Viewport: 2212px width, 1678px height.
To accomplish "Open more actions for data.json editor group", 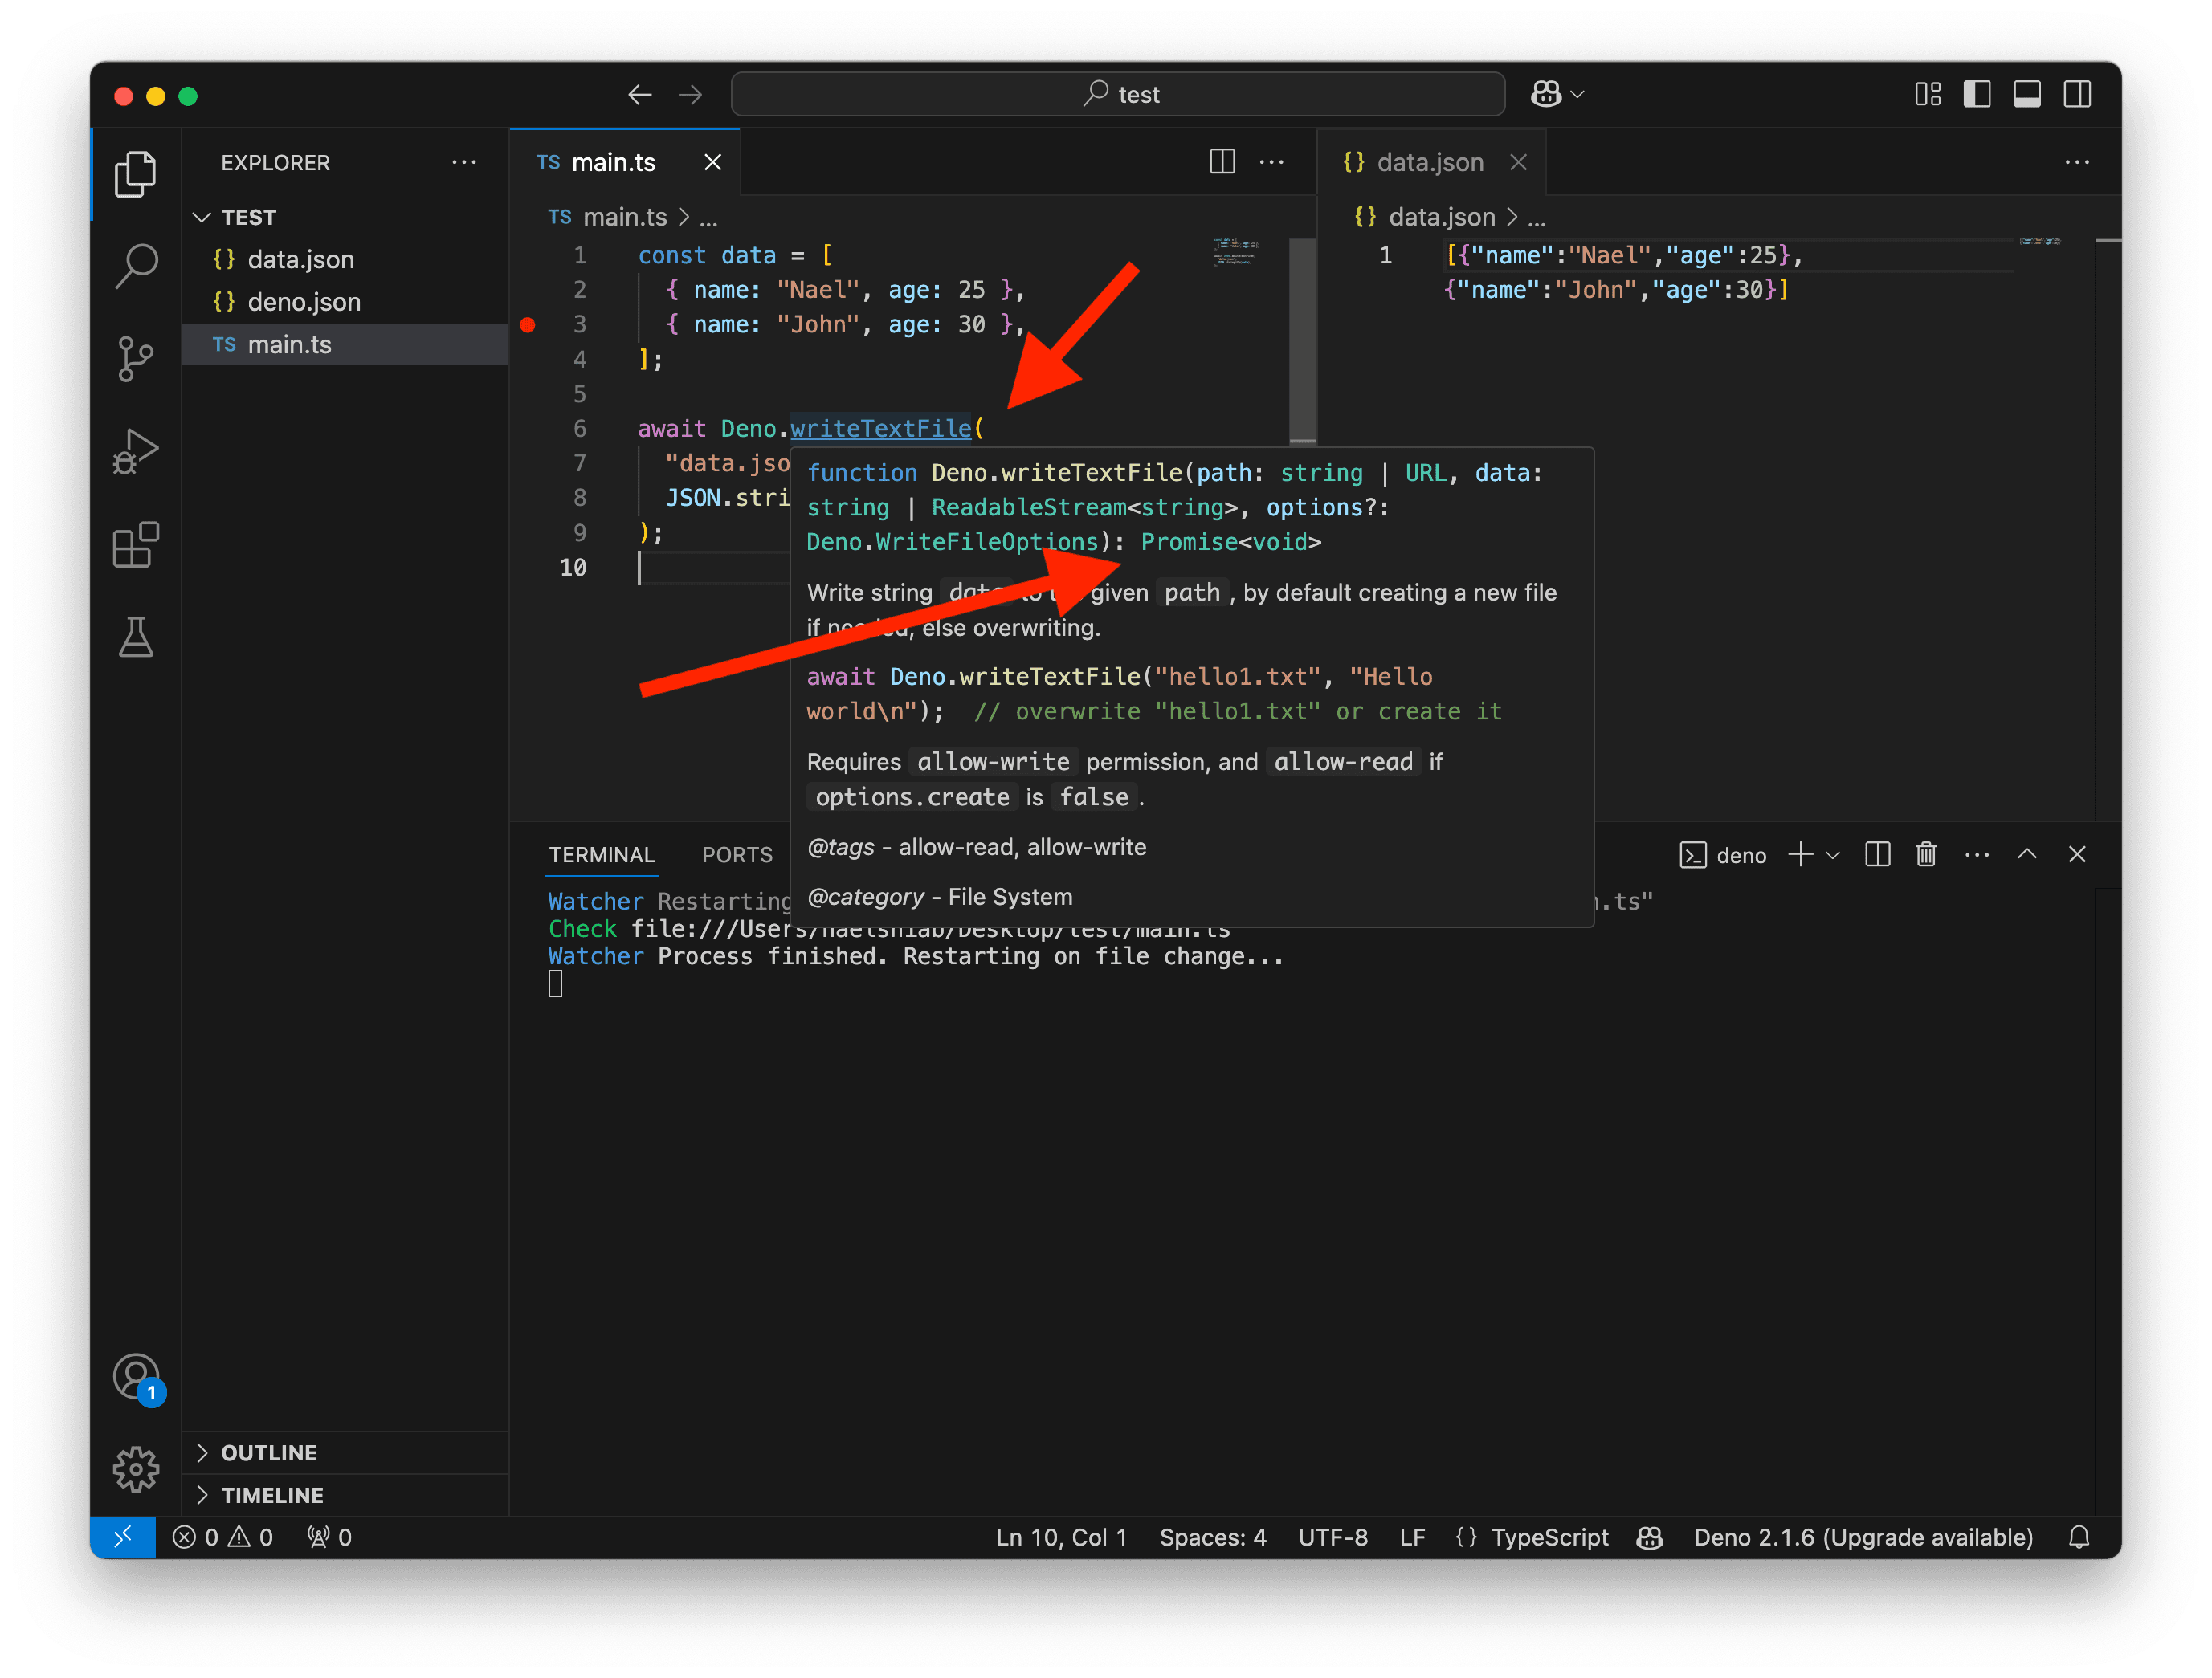I will pos(2077,162).
